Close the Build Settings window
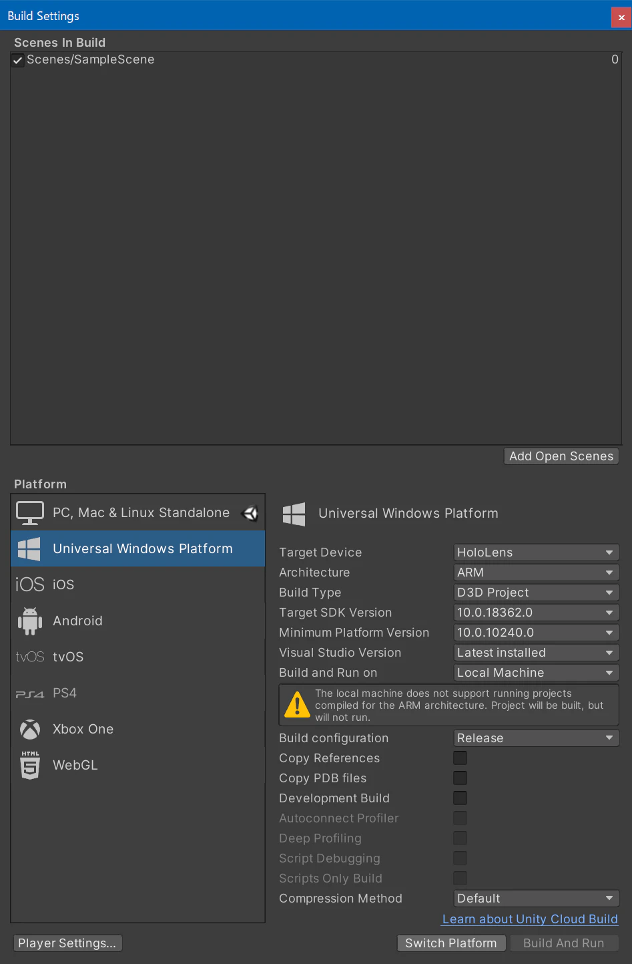 tap(621, 17)
